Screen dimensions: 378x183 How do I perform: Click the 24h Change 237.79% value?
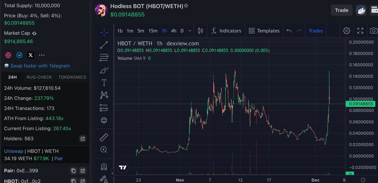click(43, 98)
